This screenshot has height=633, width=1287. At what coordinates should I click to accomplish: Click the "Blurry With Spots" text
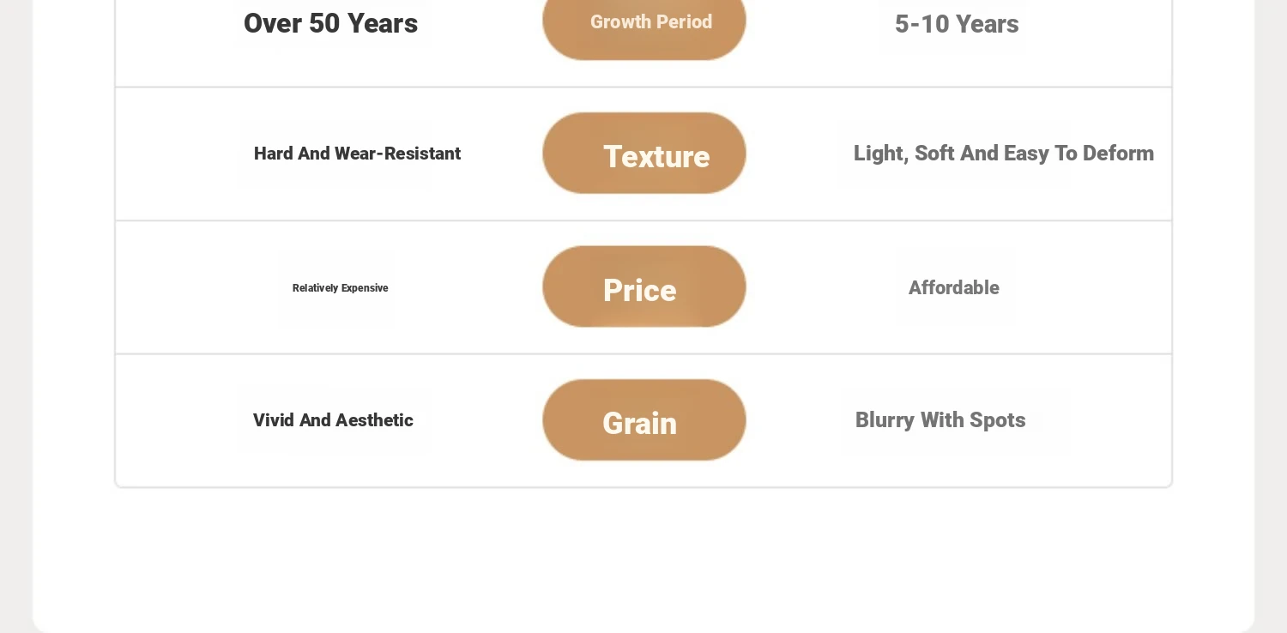click(x=940, y=420)
